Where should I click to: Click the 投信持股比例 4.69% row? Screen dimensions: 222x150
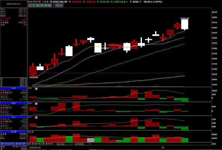[x=13, y=114]
